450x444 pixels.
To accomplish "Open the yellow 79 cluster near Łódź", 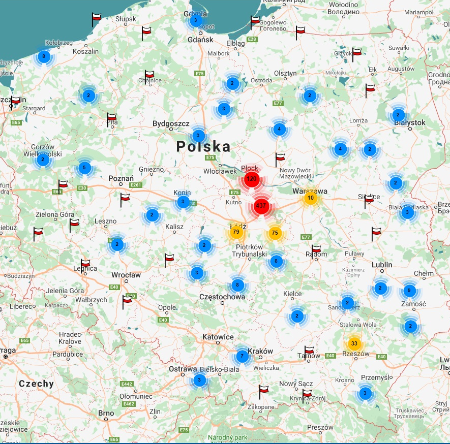I will [x=236, y=232].
